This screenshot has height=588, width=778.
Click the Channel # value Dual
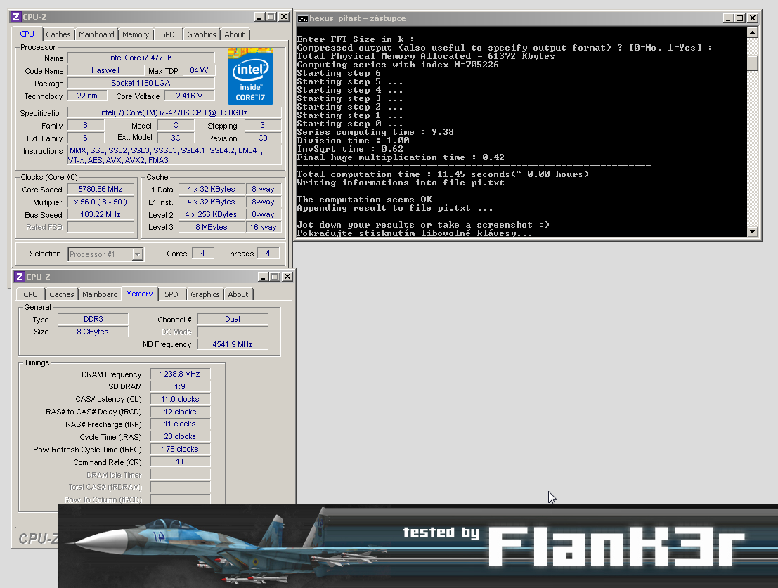(233, 319)
